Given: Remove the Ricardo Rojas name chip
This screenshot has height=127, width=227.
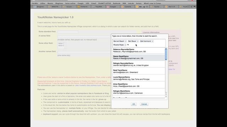Looking at the screenshot, I should pyautogui.click(x=125, y=45).
